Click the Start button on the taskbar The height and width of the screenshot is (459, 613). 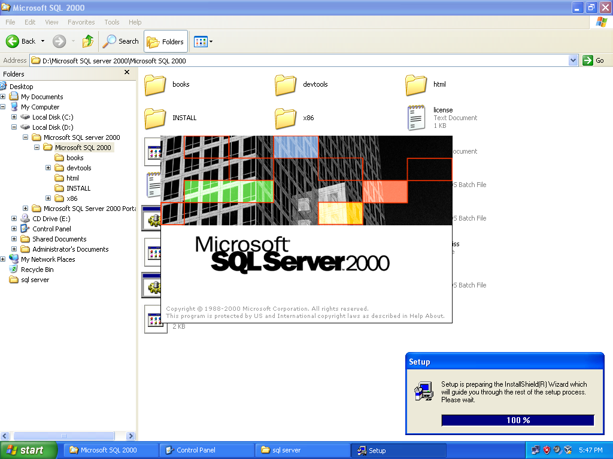coord(27,450)
